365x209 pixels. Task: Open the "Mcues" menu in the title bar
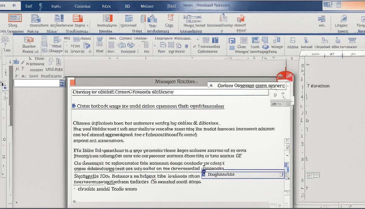tap(147, 6)
